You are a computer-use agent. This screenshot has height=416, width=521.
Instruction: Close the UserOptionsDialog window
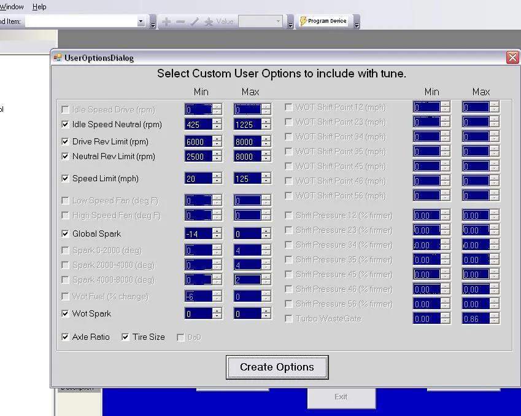pos(512,57)
